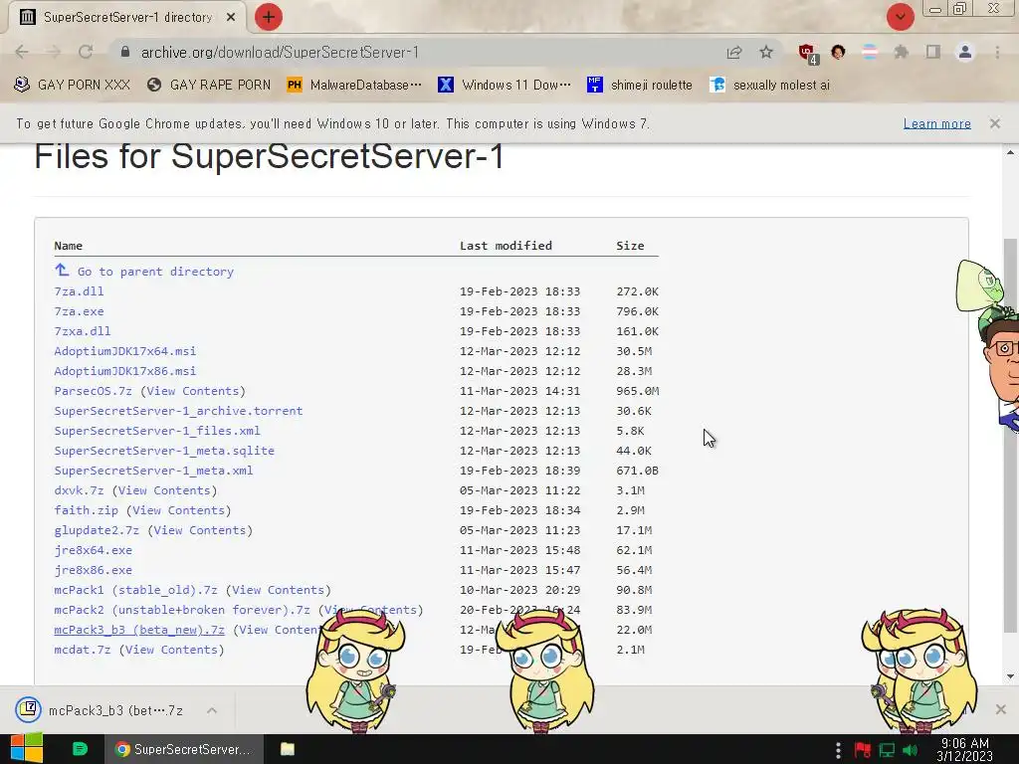Viewport: 1019px width, 764px height.
Task: Click the network monitor tray icon
Action: coord(887,750)
